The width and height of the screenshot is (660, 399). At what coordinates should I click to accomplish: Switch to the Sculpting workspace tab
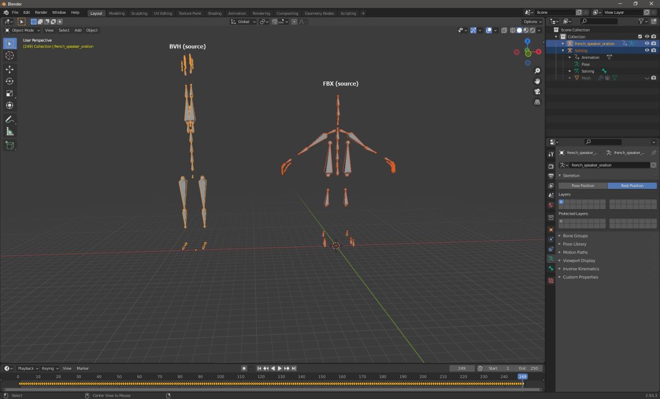pos(139,13)
